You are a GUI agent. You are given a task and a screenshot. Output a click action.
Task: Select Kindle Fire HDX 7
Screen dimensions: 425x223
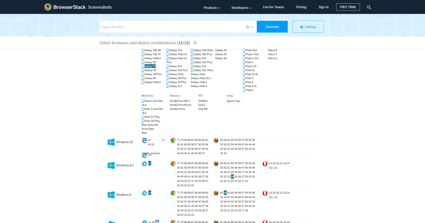pos(180,101)
